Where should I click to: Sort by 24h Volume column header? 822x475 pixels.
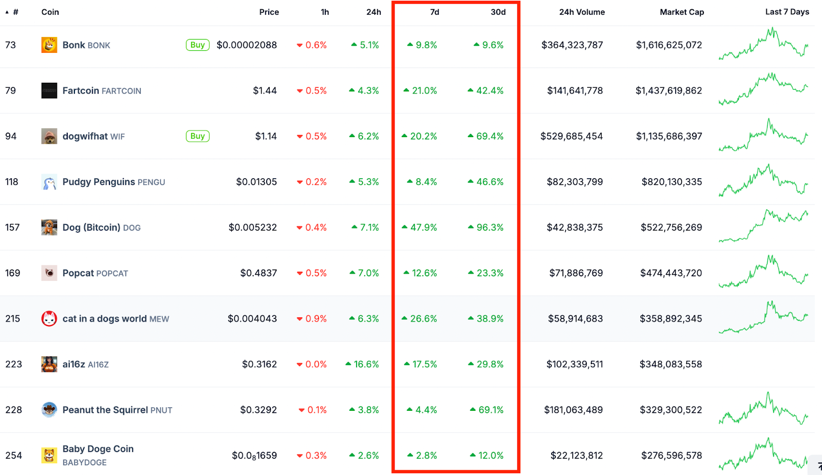(x=582, y=12)
